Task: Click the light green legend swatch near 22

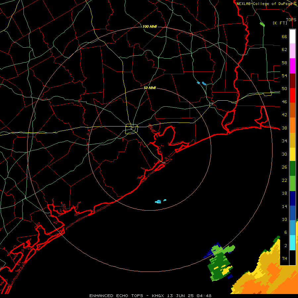Action: coord(292,183)
